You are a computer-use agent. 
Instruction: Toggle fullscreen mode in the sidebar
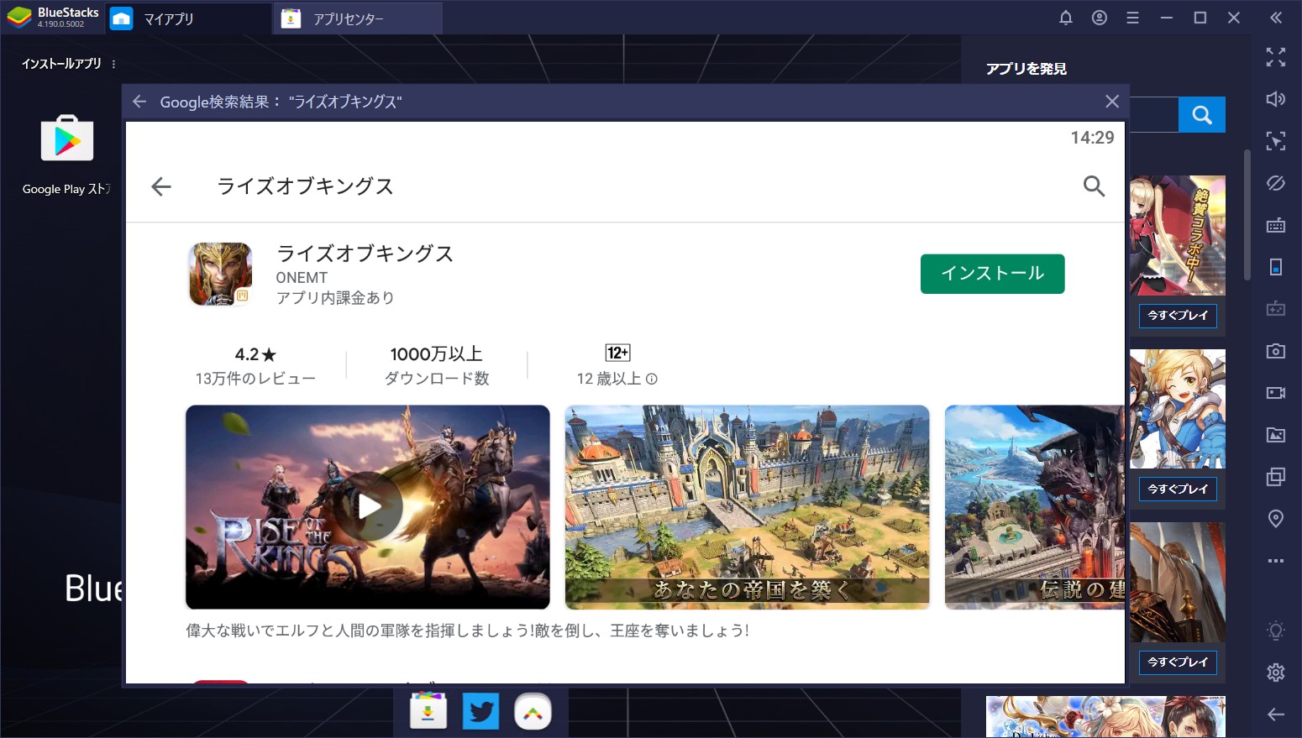tap(1276, 57)
